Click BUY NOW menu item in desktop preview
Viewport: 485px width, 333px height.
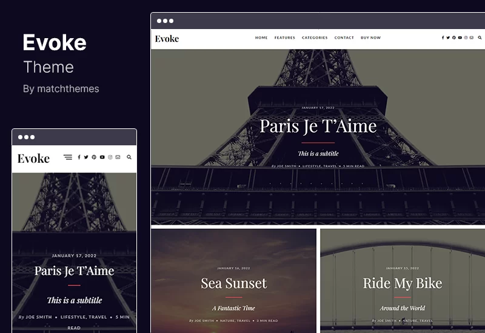pos(370,38)
